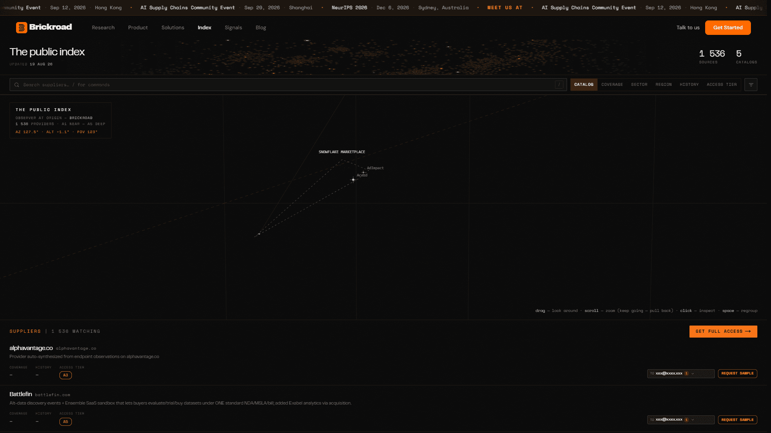Switch to the Catalog grouping tab
Viewport: 771px width, 433px height.
pos(583,85)
